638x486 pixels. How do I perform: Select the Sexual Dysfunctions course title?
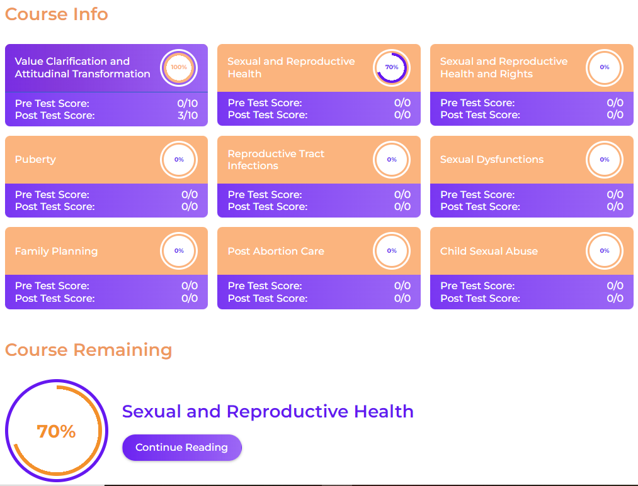491,160
